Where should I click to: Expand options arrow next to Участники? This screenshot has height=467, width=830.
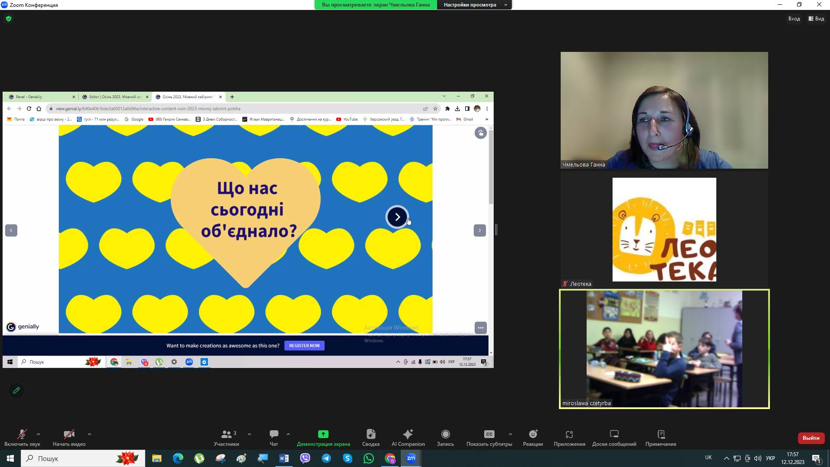point(249,434)
